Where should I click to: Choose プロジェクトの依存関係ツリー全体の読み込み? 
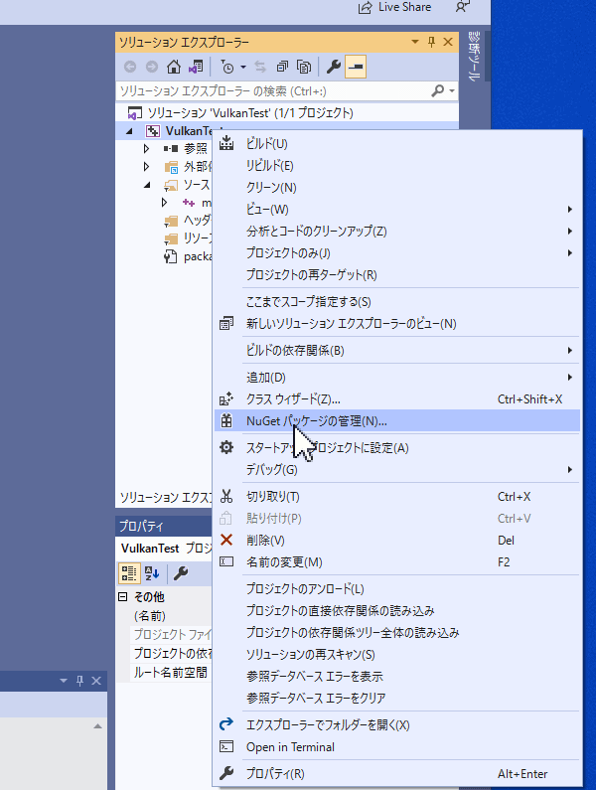click(x=397, y=632)
